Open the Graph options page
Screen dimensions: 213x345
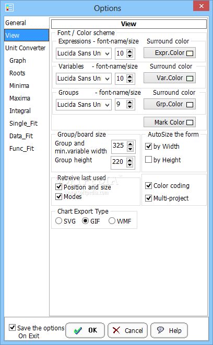point(18,61)
